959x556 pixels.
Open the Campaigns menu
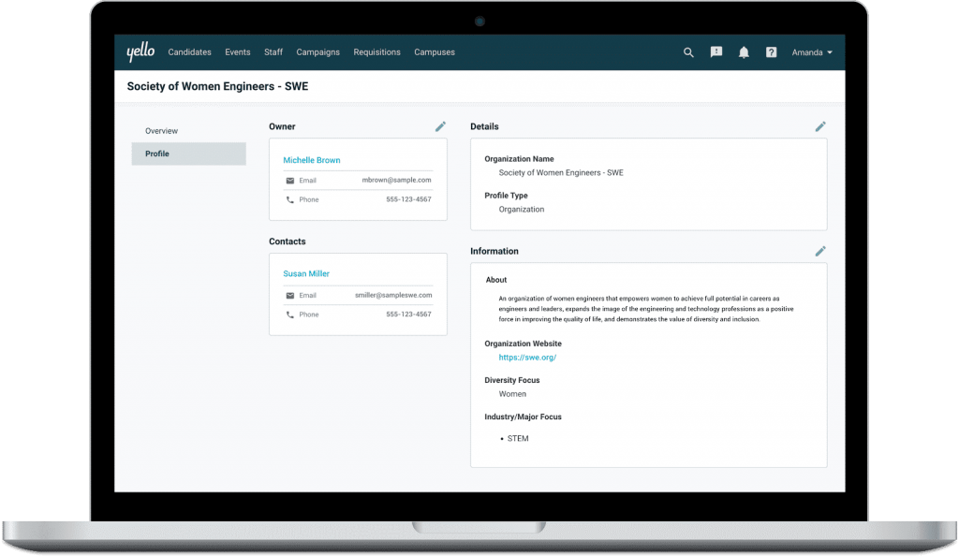pos(318,52)
